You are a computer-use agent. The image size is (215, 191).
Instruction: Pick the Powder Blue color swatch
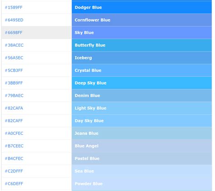point(142,184)
